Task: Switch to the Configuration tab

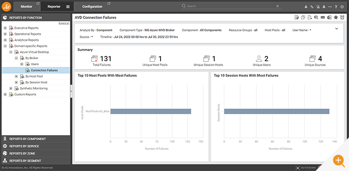Action: 92,7
